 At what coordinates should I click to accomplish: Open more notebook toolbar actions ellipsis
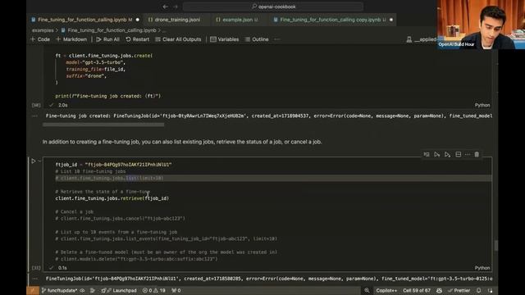tap(277, 39)
